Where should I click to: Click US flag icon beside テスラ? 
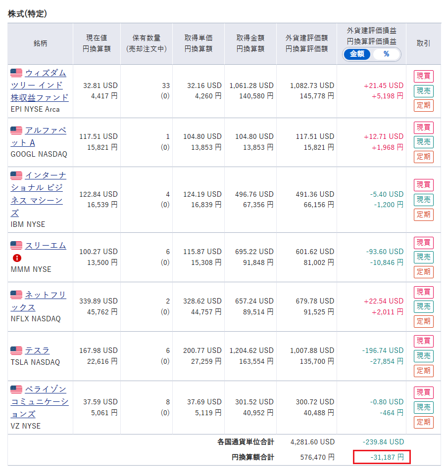pyautogui.click(x=16, y=350)
